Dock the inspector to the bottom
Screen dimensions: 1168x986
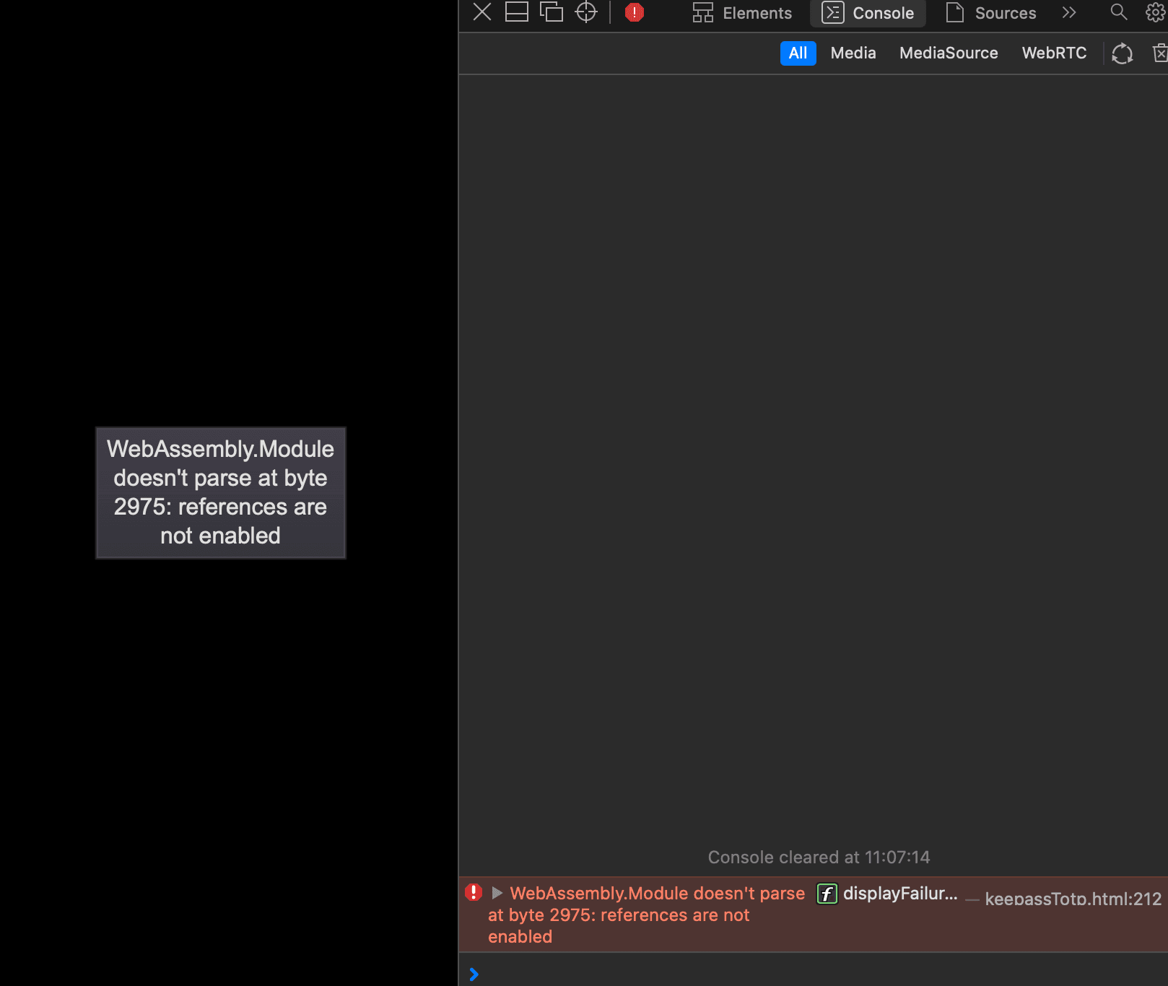tap(516, 12)
